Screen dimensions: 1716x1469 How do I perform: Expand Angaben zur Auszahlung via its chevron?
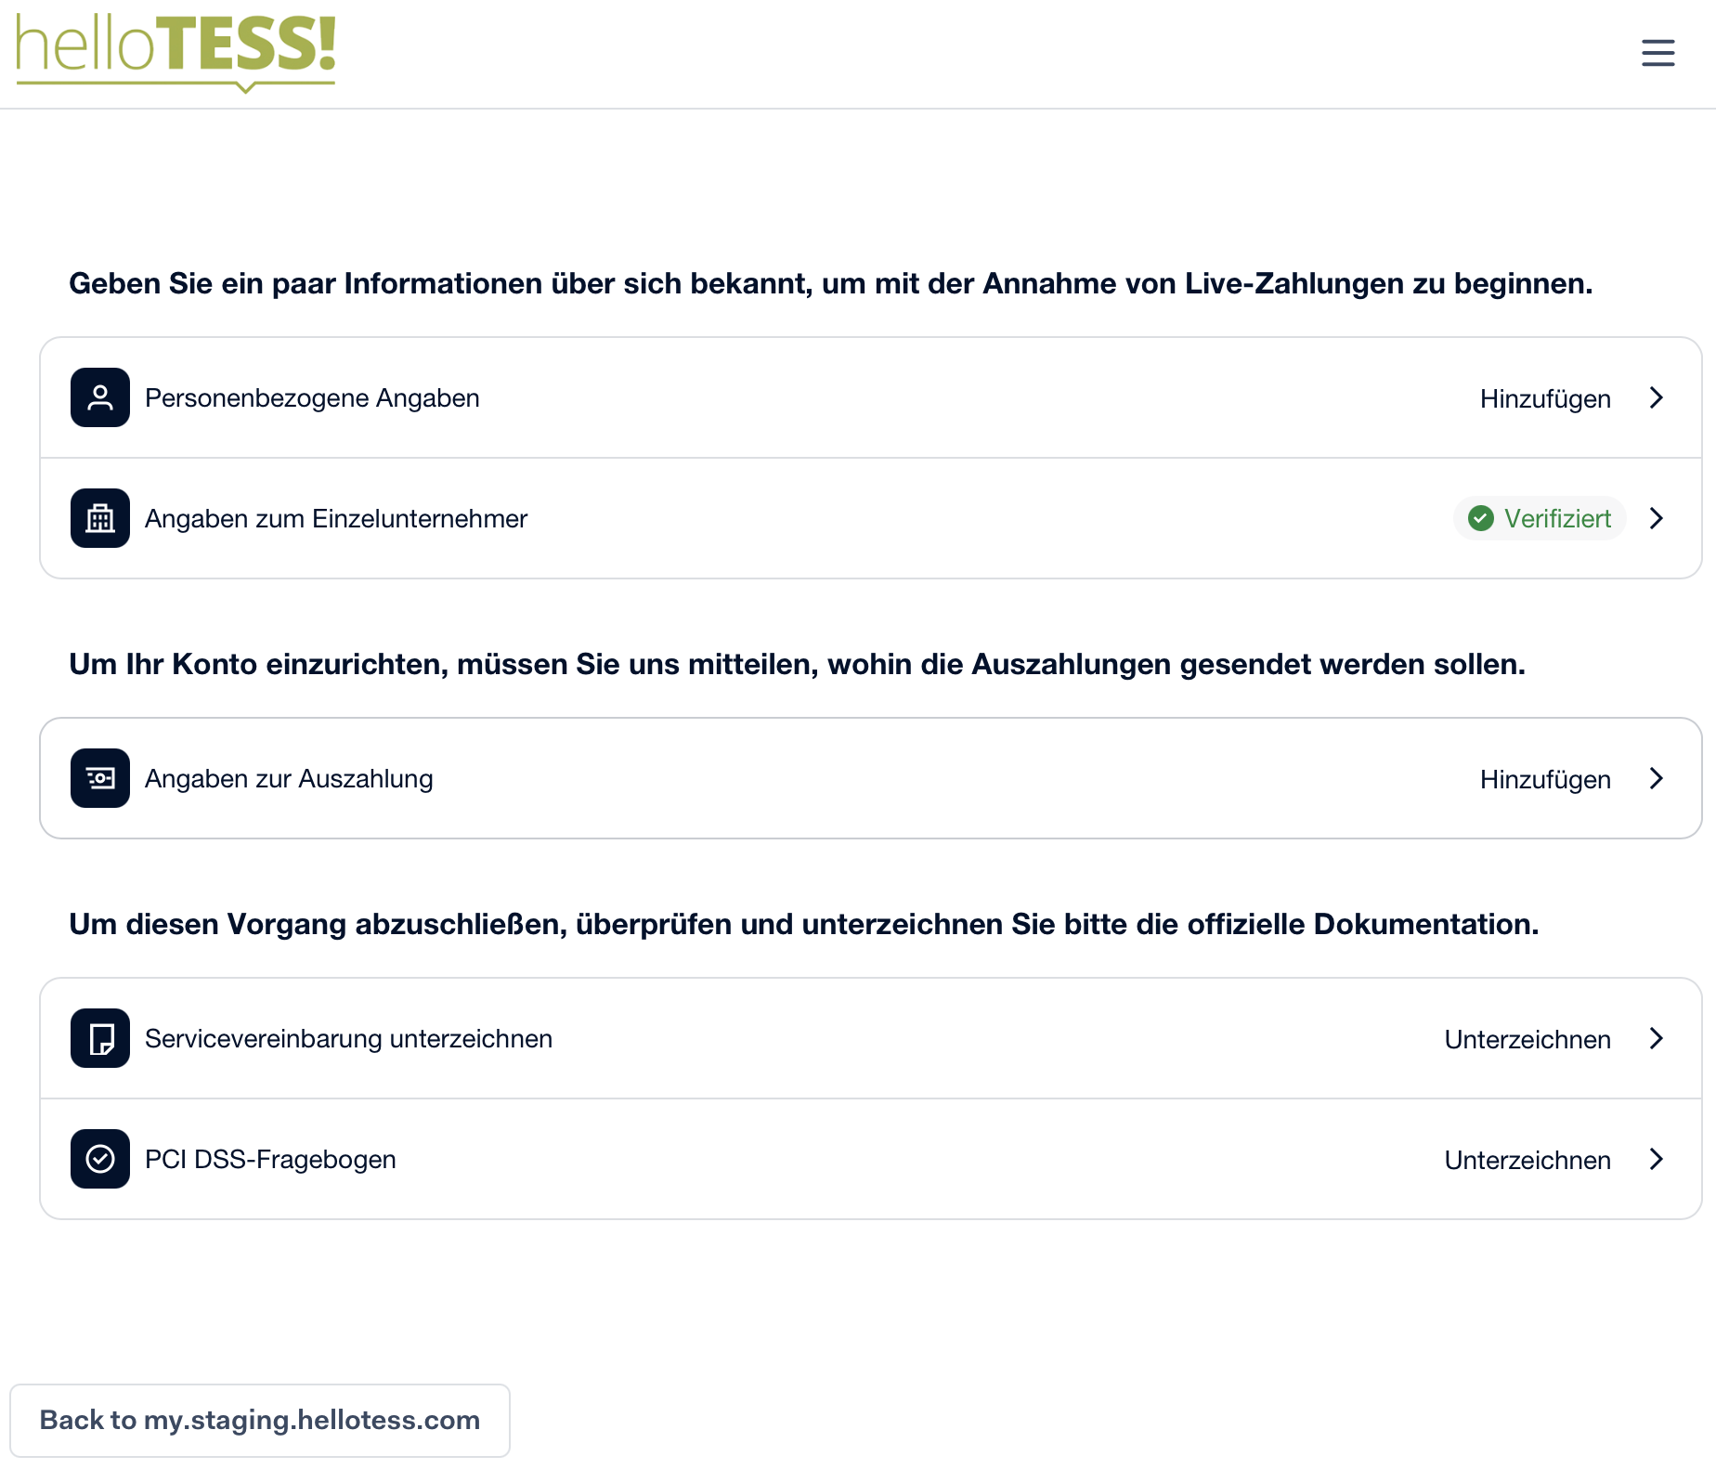tap(1657, 778)
